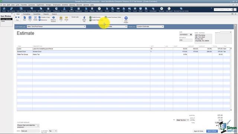Open the Customers center icon
This screenshot has width=238, height=134.
64,9
